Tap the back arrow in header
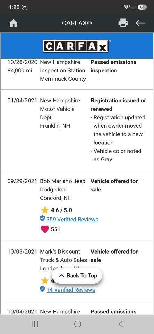 coord(140,23)
